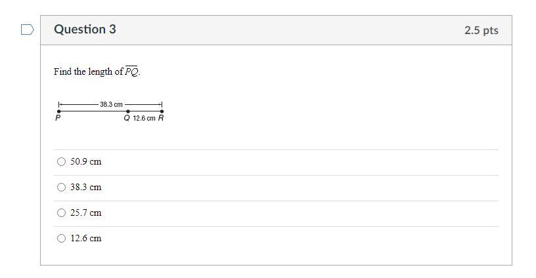
Task: Click the 2.5 pts score label
Action: click(x=481, y=30)
